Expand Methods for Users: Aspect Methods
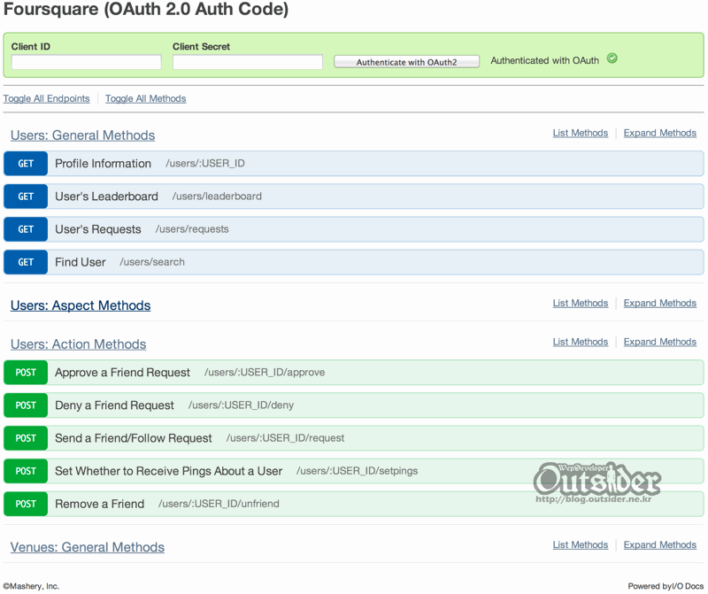708x594 pixels. (659, 303)
